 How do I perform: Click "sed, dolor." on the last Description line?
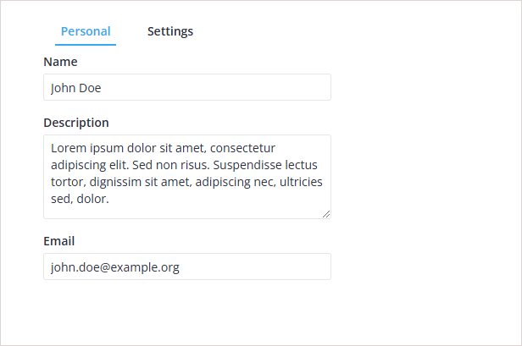(x=80, y=200)
